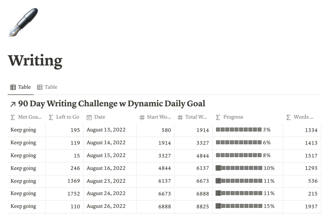
Task: Click the # icon on Start Words column
Action: 142,117
